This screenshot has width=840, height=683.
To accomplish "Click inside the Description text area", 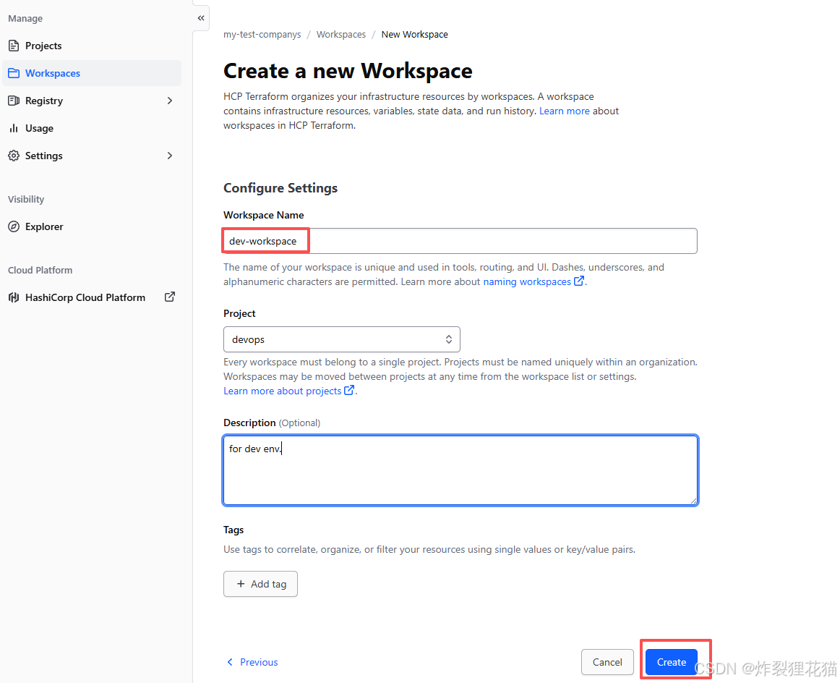I will (460, 470).
